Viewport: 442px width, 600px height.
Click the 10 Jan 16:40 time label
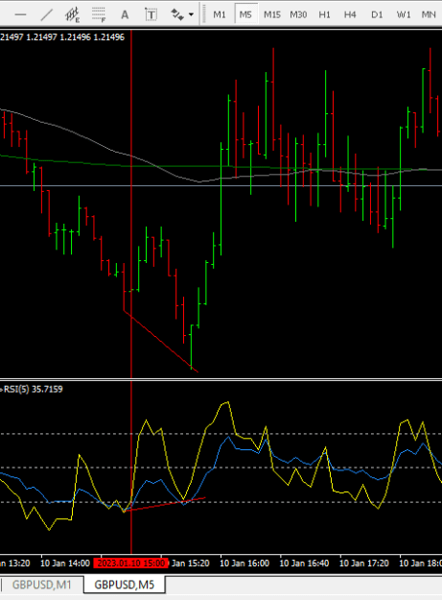(x=304, y=564)
